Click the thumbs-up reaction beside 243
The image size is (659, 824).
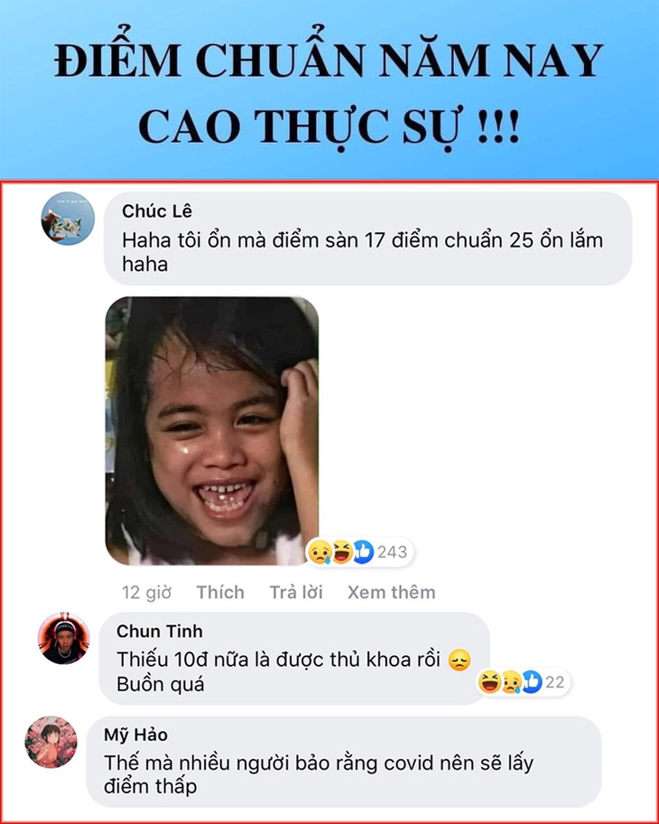pos(364,552)
